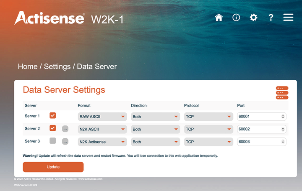
Task: Open the www.actisense.com footer link
Action: pos(90,179)
